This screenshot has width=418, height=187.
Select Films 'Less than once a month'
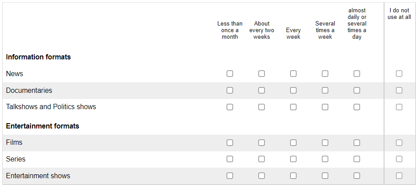click(230, 143)
